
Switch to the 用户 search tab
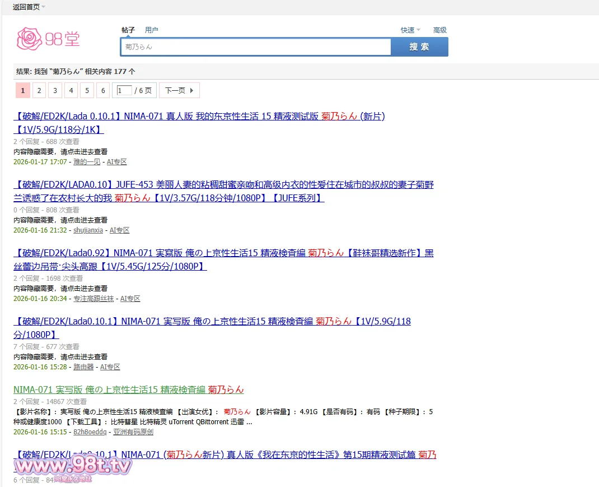click(x=151, y=30)
